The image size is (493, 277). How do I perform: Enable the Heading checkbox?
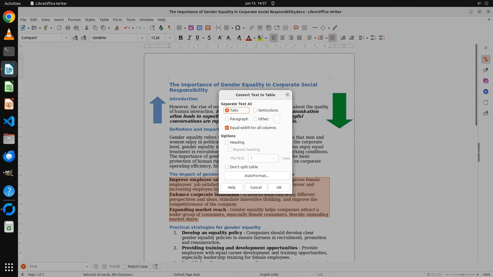[227, 142]
